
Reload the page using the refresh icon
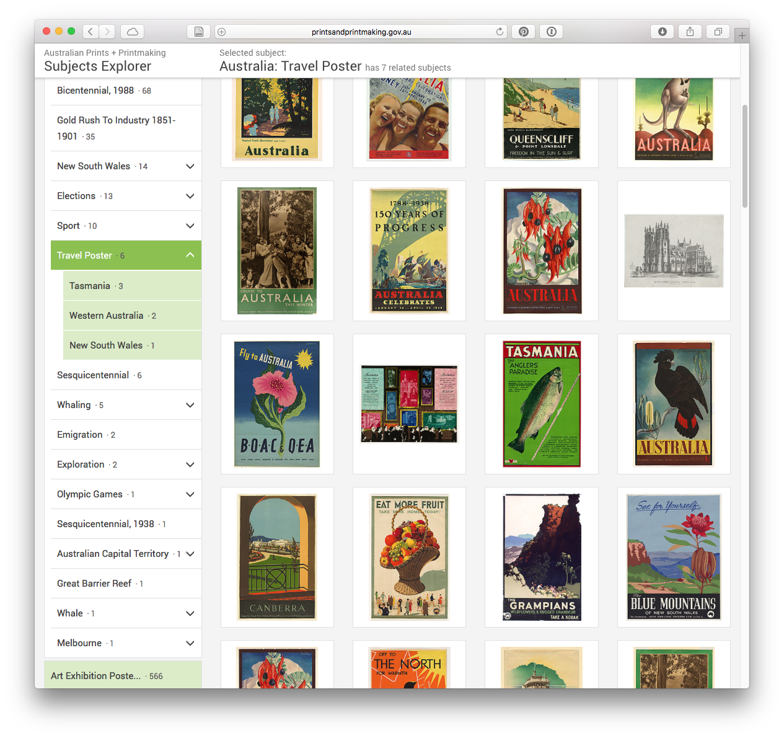tap(500, 32)
